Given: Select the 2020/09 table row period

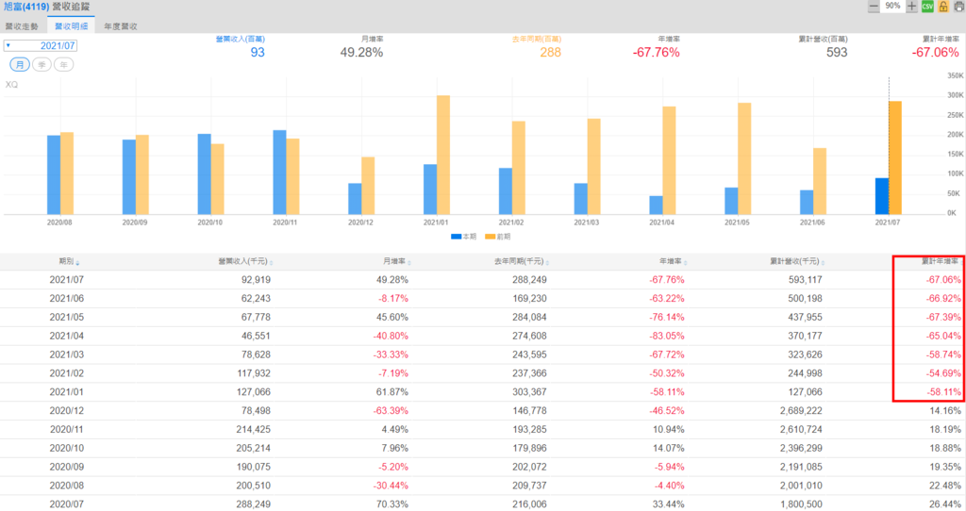Looking at the screenshot, I should [67, 467].
